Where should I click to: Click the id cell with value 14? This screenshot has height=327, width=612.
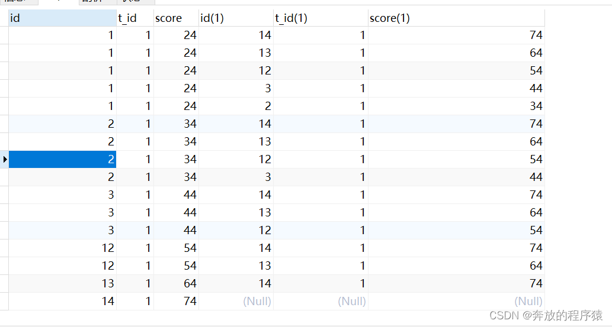(x=62, y=301)
